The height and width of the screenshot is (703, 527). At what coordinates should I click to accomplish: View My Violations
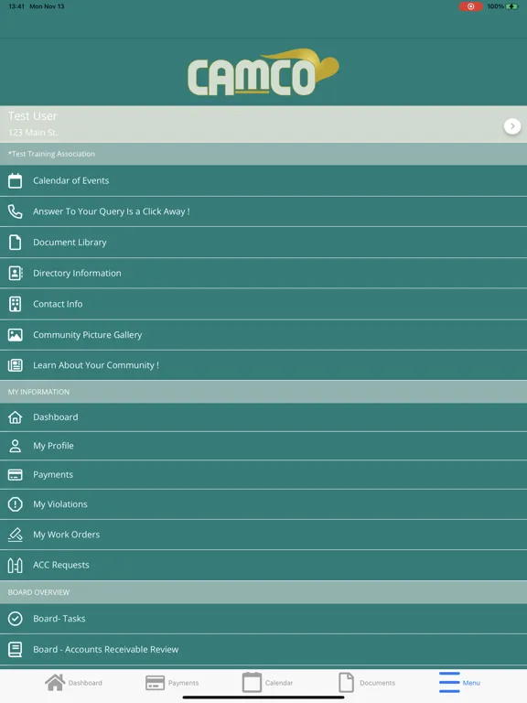pyautogui.click(x=263, y=504)
